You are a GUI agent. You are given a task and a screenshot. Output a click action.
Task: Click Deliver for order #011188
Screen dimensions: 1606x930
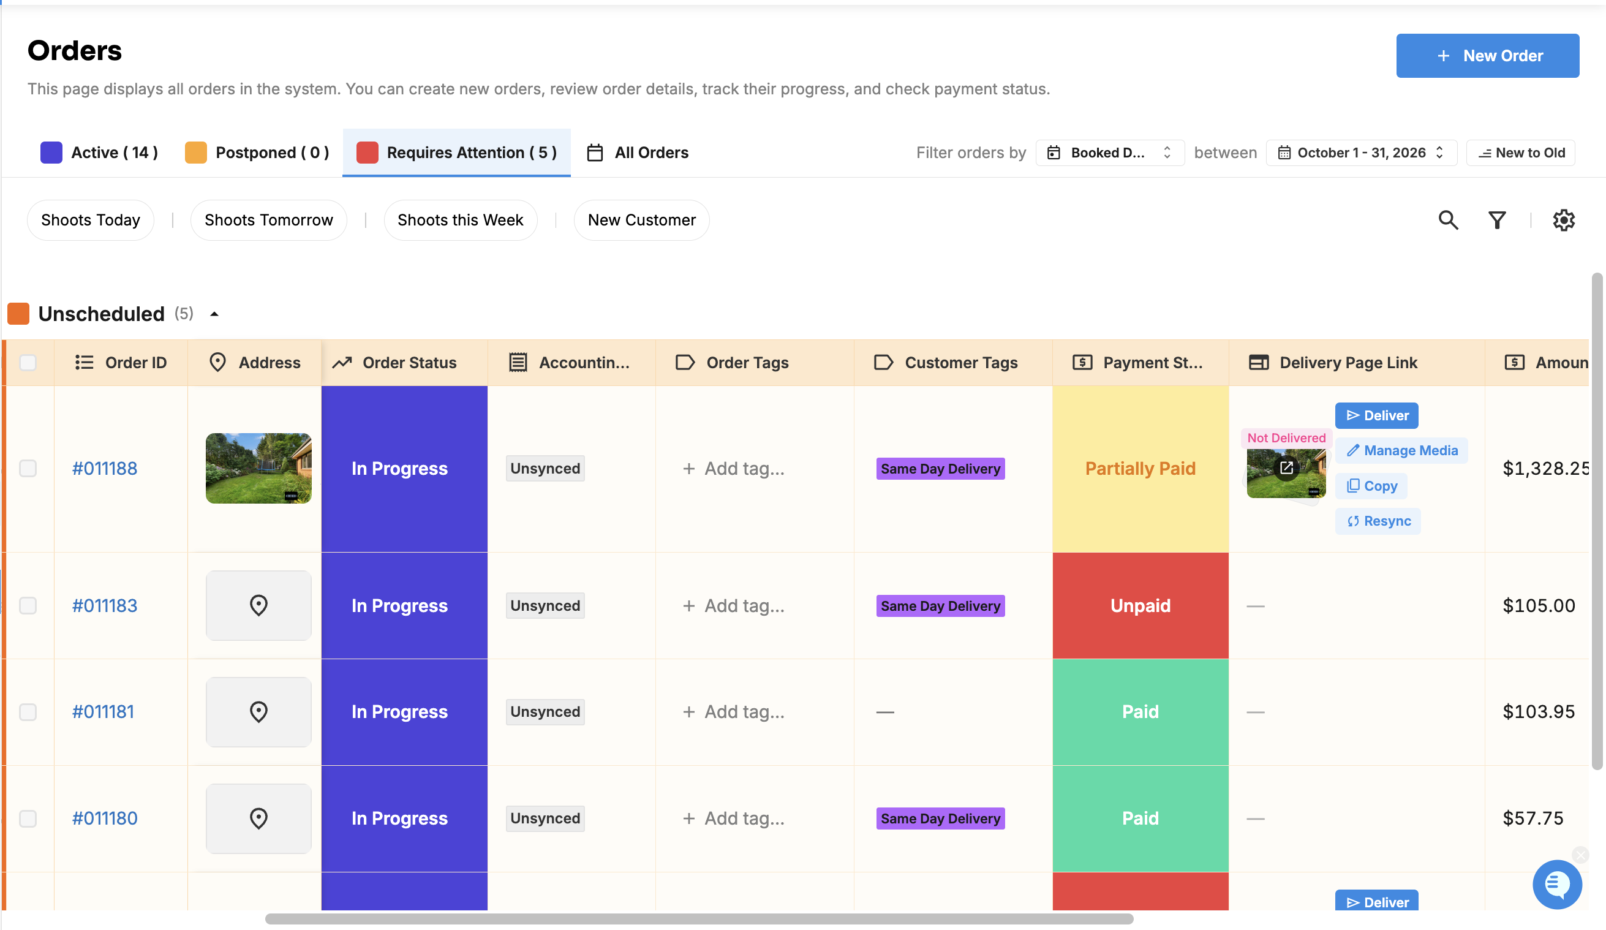1376,415
